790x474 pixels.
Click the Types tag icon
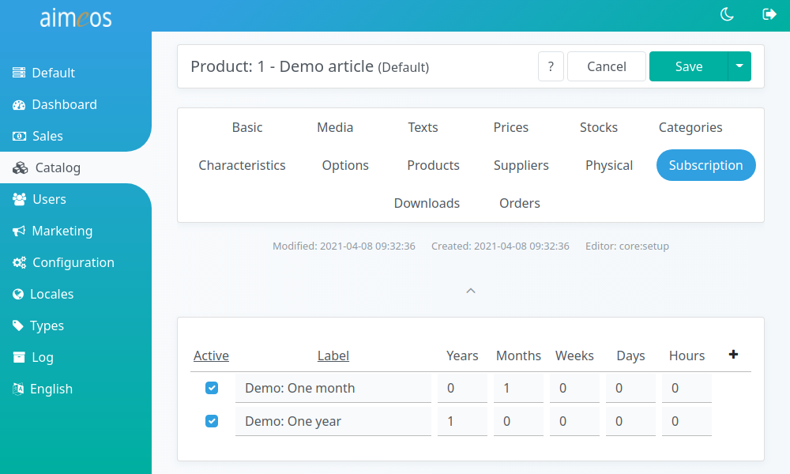tap(18, 325)
